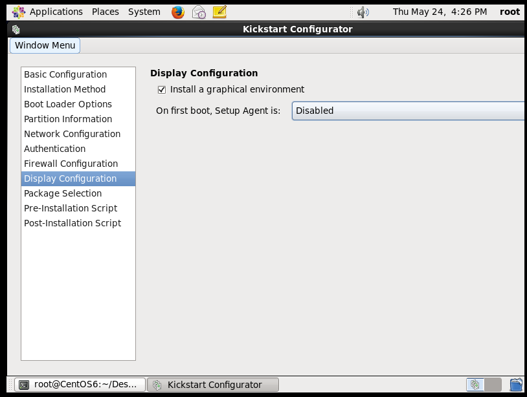This screenshot has width=527, height=397.
Task: Open Package Selection section
Action: pyautogui.click(x=78, y=193)
